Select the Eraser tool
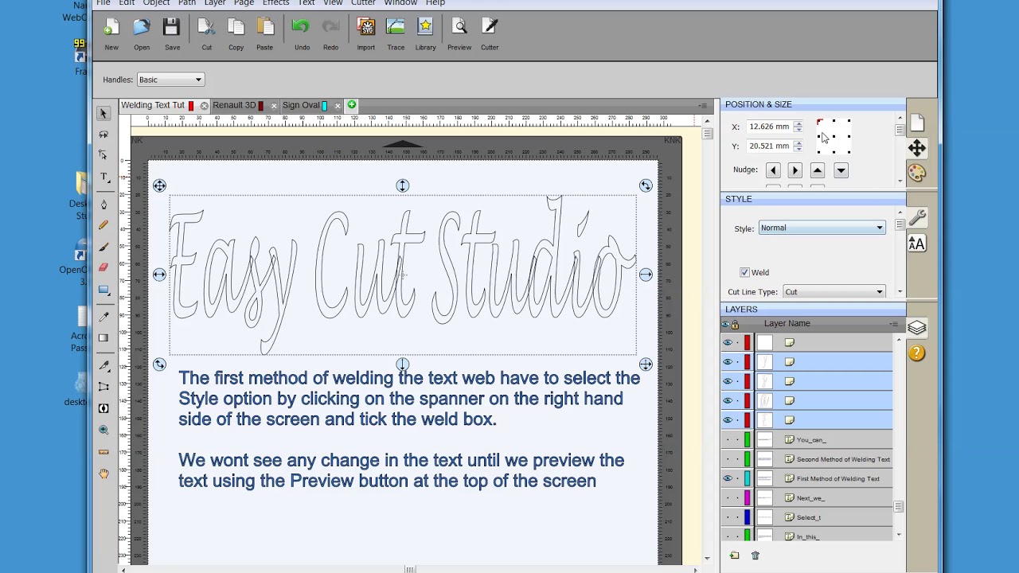The width and height of the screenshot is (1019, 573). [103, 267]
